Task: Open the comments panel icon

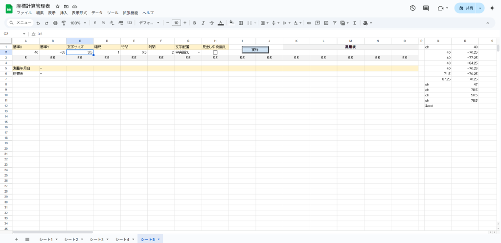Action: coord(426,8)
